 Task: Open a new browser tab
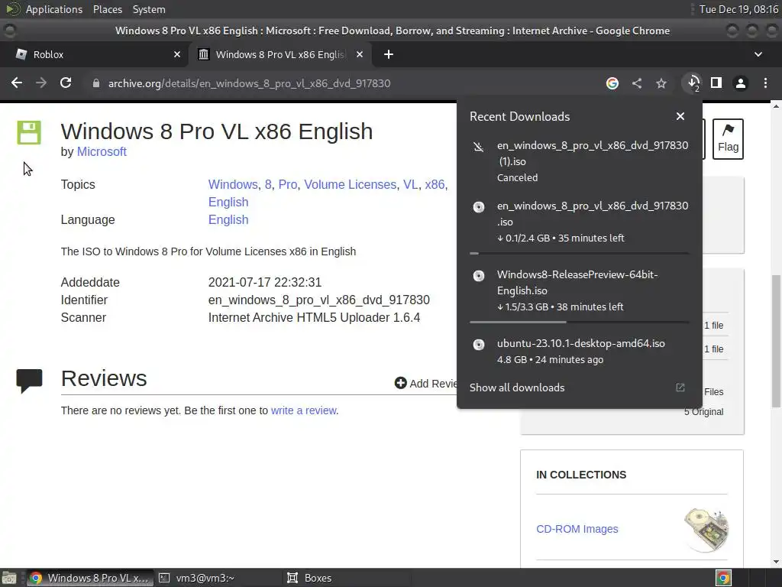[x=389, y=54]
